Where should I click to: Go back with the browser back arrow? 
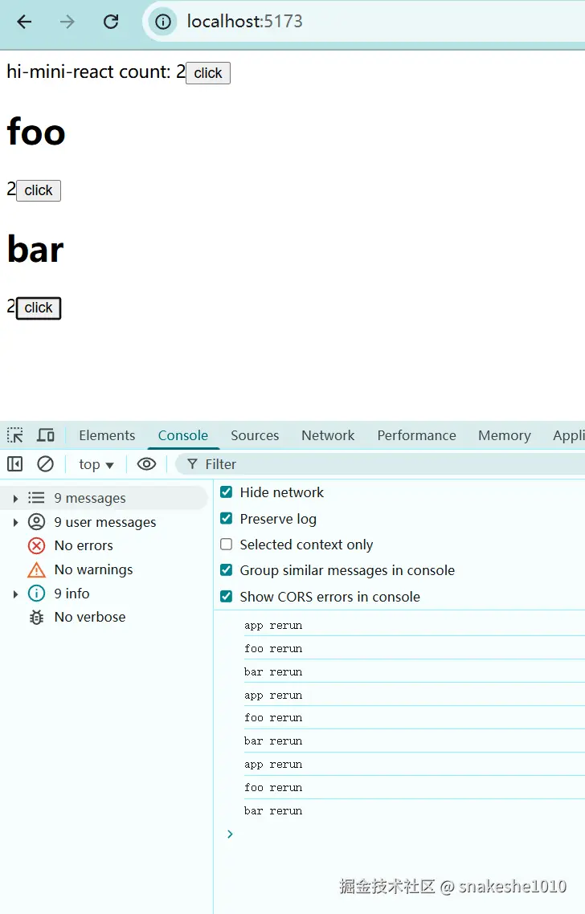click(x=24, y=22)
